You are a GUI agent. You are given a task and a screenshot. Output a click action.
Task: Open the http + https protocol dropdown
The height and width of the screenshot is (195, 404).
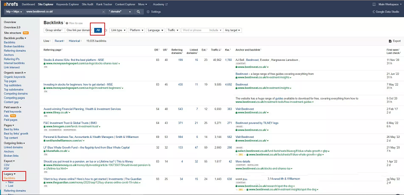(14, 12)
